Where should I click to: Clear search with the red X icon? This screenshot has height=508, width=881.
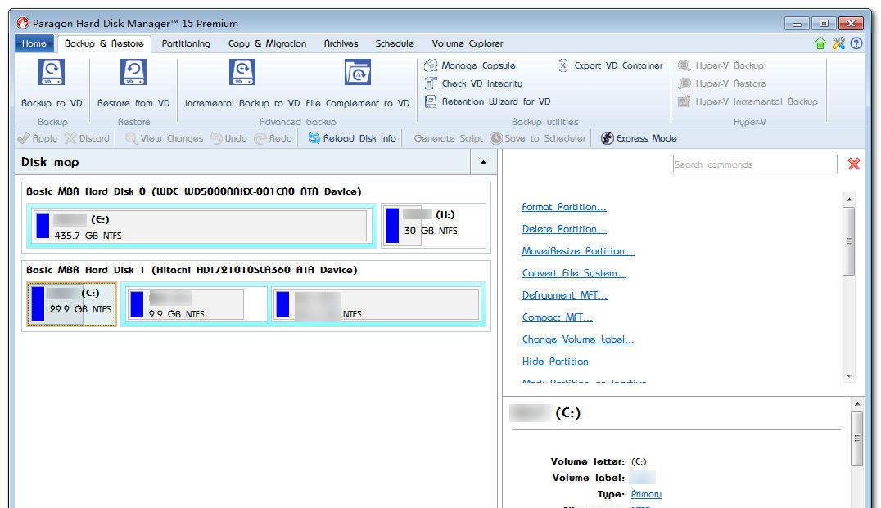[x=854, y=164]
